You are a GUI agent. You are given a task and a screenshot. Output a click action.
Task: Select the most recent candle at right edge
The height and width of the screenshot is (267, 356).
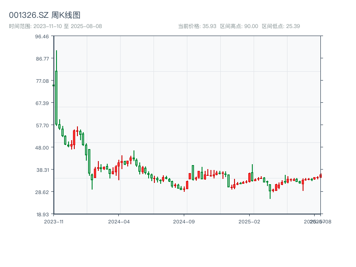(320, 176)
